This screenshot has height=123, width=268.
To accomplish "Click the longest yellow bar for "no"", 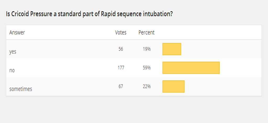I will (191, 68).
